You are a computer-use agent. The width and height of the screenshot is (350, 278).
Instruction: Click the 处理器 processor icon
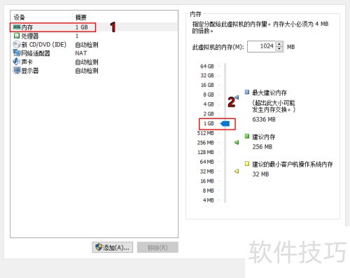coord(17,36)
